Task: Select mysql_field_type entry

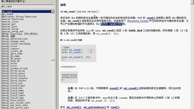Action: point(13,98)
